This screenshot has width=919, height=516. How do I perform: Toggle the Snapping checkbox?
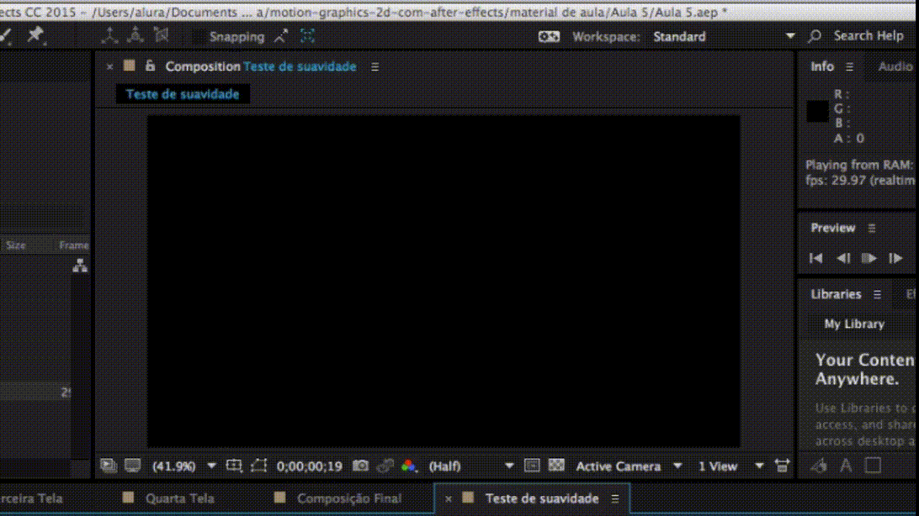(x=199, y=36)
